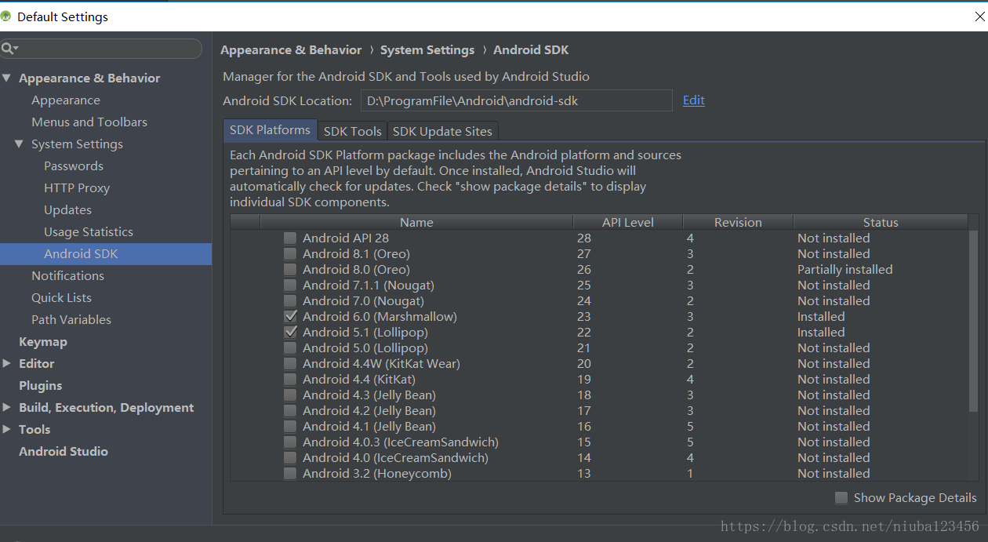Select the 'Android 3.2 (Honeycomb)' row name
Viewport: 988px width, 542px height.
[x=377, y=473]
